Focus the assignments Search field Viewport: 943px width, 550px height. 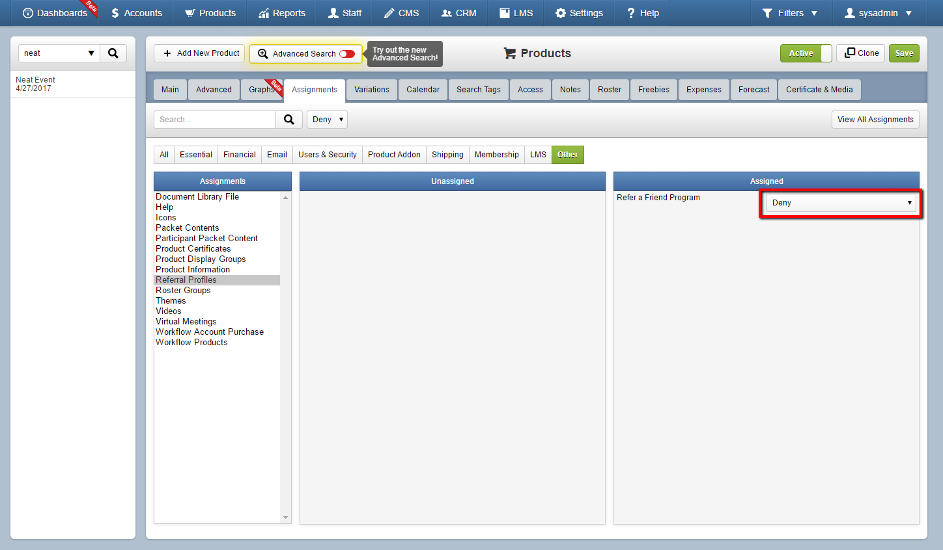(215, 120)
